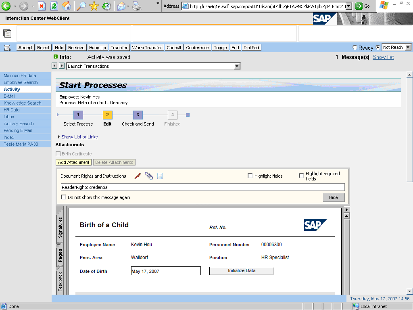
Task: Expand the Show List of Links section
Action: tap(79, 137)
